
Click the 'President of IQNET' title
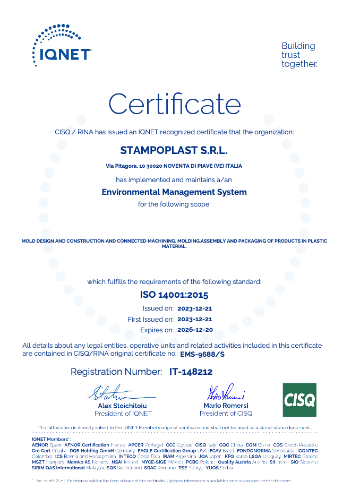tap(123, 414)
